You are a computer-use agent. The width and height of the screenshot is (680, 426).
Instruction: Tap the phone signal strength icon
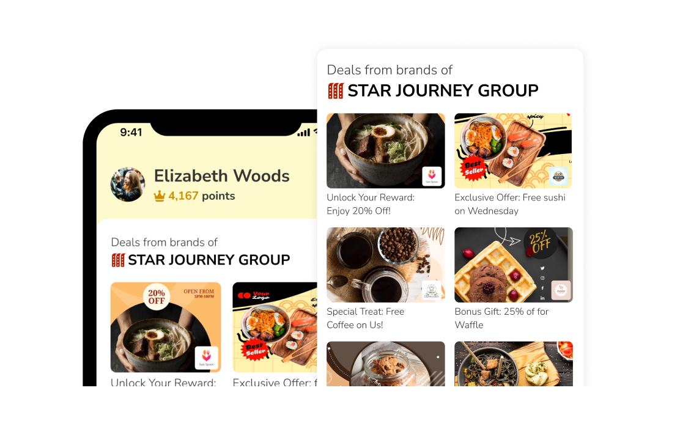303,133
